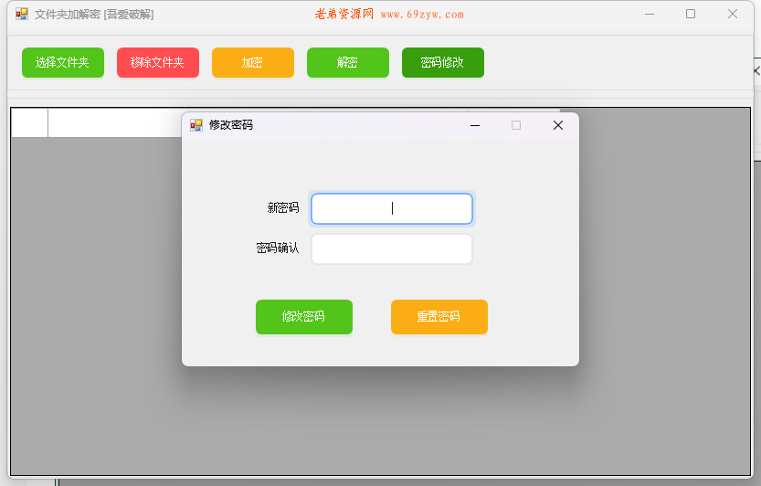The height and width of the screenshot is (486, 761).
Task: Click the www.69zyw.com watermark text
Action: point(422,15)
